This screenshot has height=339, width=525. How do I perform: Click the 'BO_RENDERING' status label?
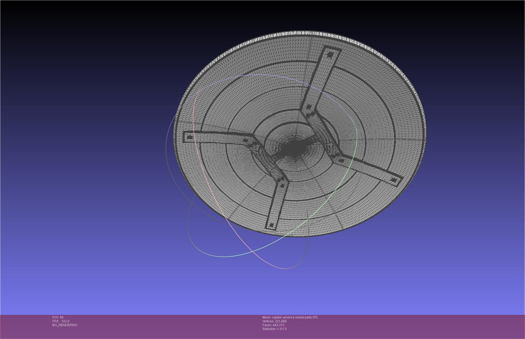[x=65, y=325]
